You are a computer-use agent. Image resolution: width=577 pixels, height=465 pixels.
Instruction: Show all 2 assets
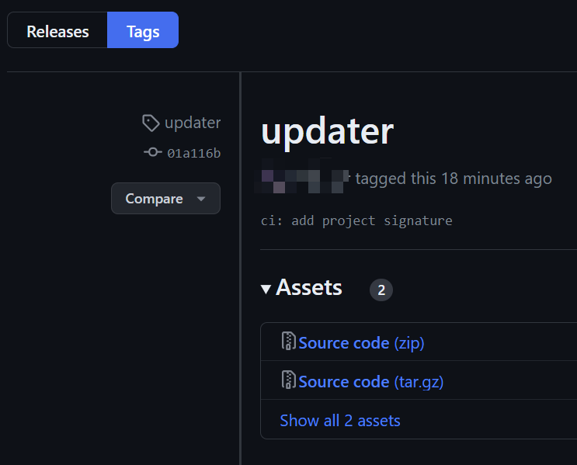340,421
